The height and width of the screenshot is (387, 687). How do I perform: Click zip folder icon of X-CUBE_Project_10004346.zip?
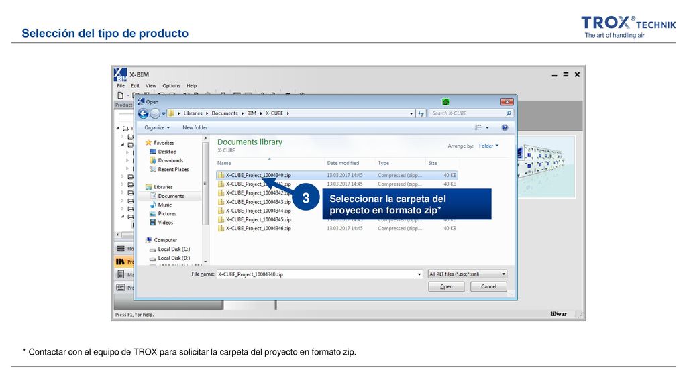click(221, 229)
